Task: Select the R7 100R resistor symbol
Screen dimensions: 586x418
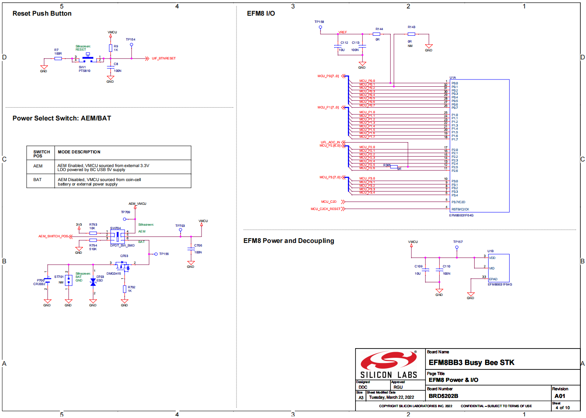Action: (x=58, y=59)
